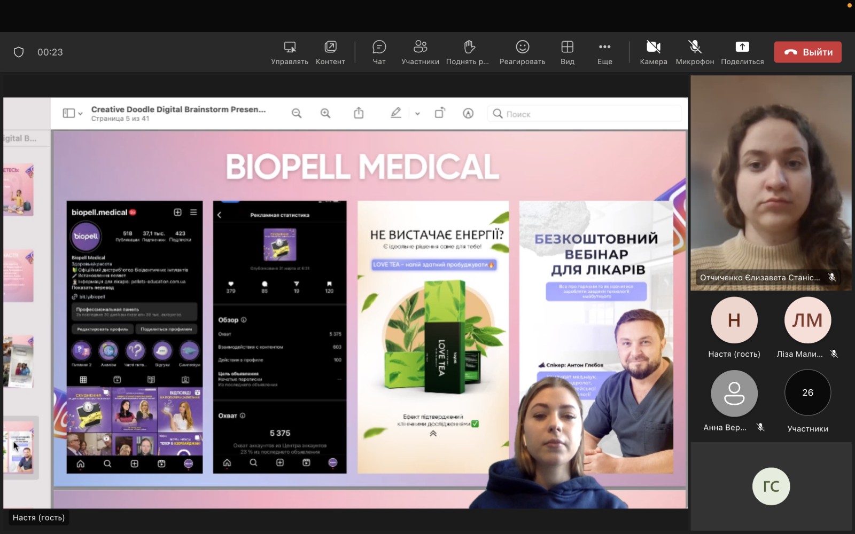Click muted mic icon next to Анна Вер

tap(761, 427)
